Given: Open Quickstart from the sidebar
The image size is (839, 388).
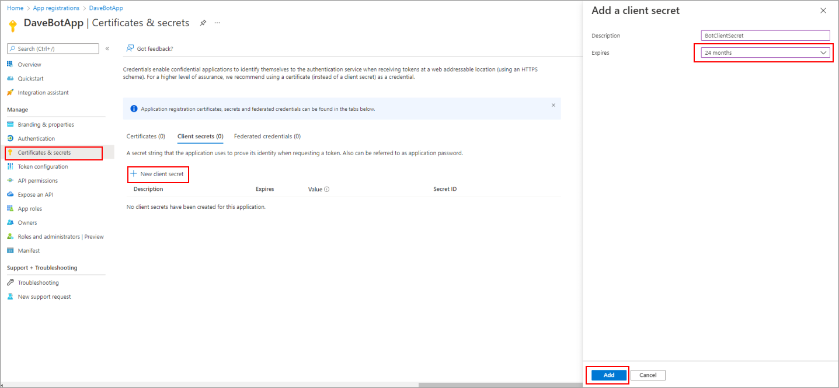Looking at the screenshot, I should [30, 79].
